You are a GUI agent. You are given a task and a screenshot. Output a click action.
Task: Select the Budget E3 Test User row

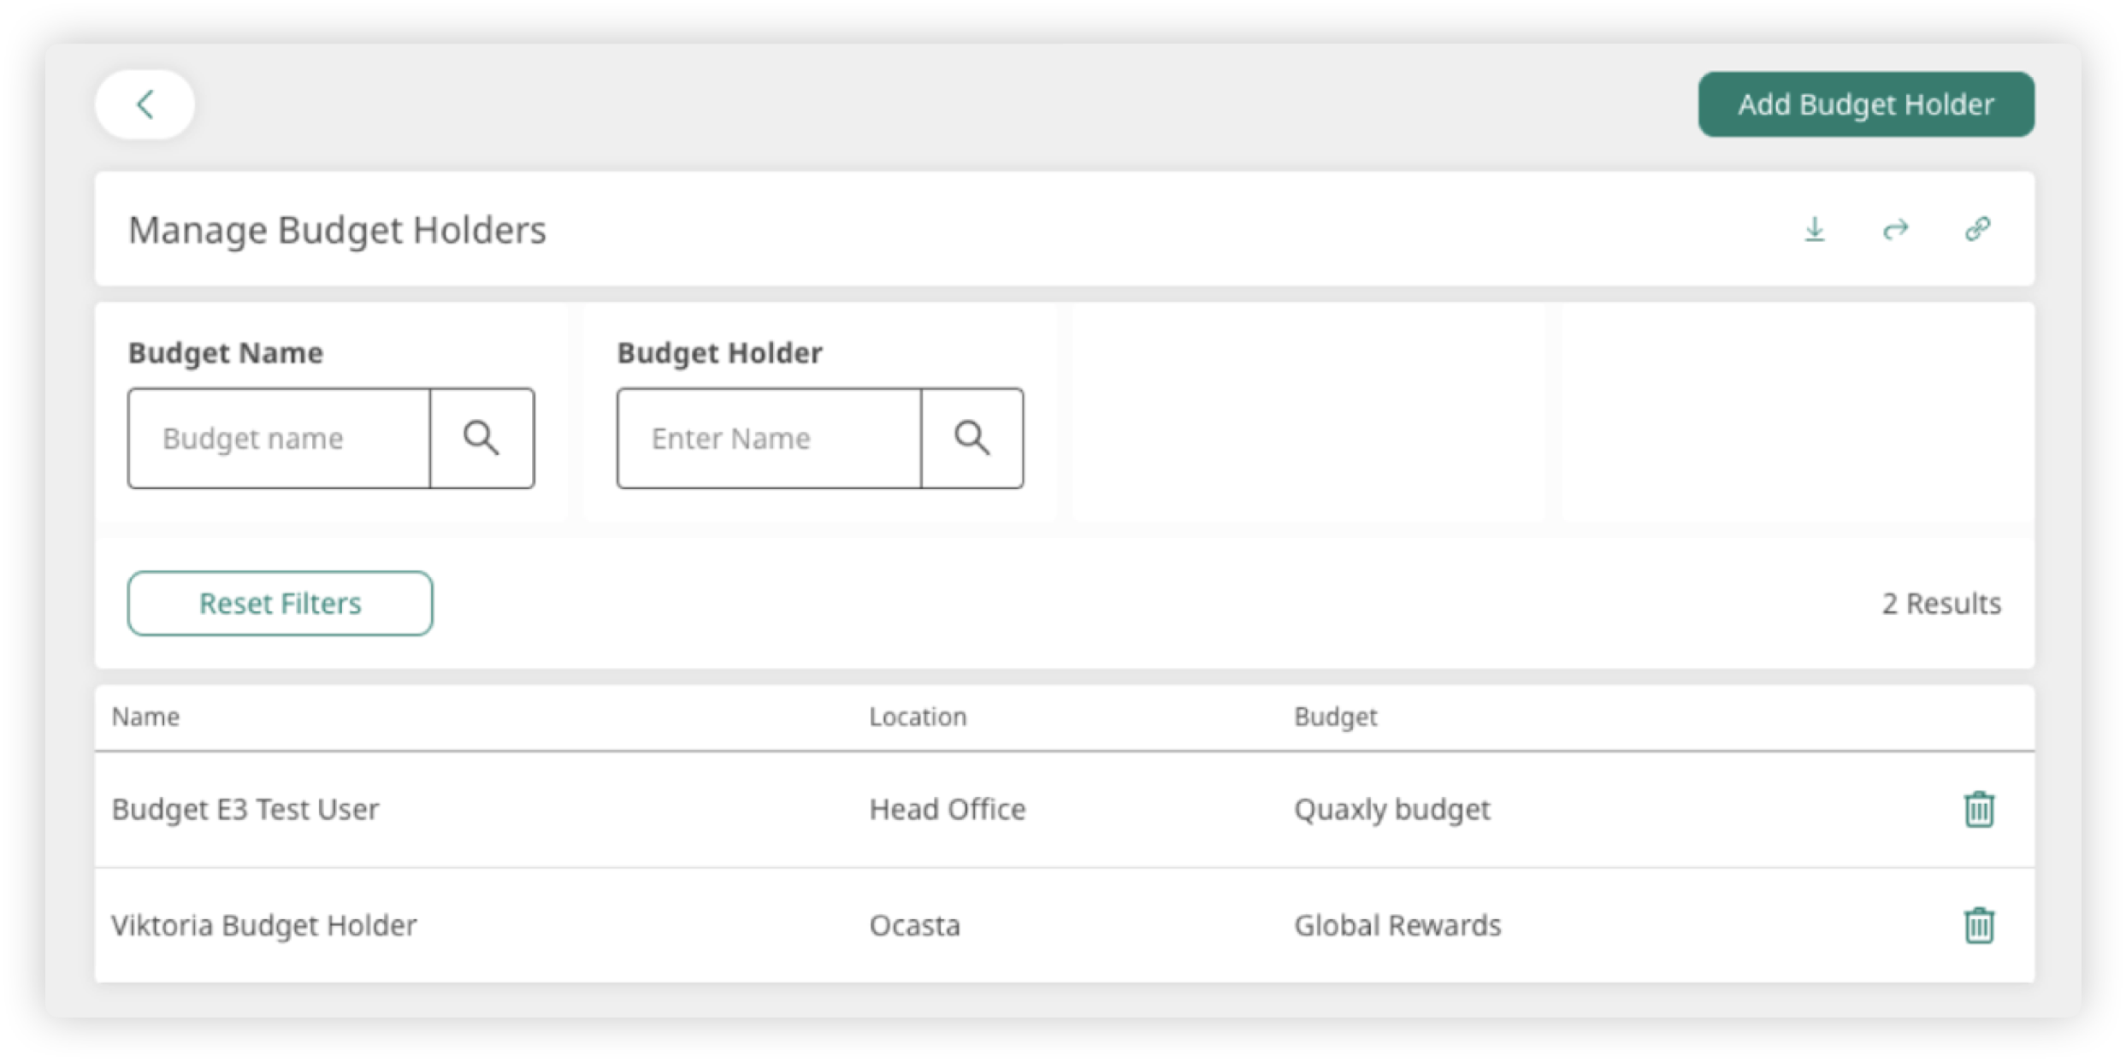point(245,809)
